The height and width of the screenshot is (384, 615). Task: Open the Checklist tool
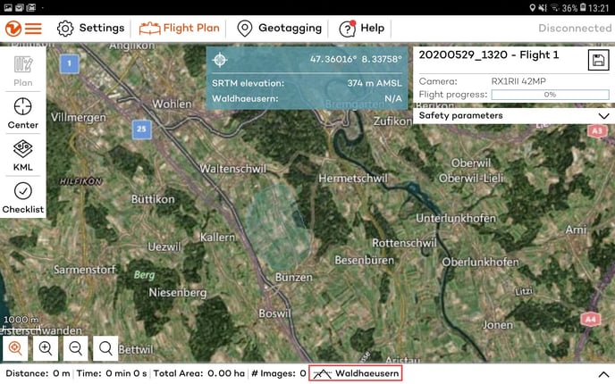pyautogui.click(x=22, y=196)
